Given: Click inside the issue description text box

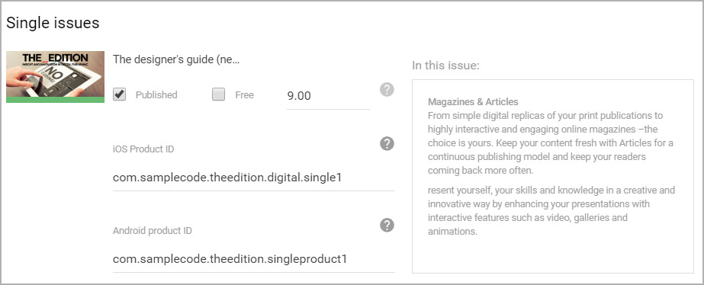Looking at the screenshot, I should 553,176.
